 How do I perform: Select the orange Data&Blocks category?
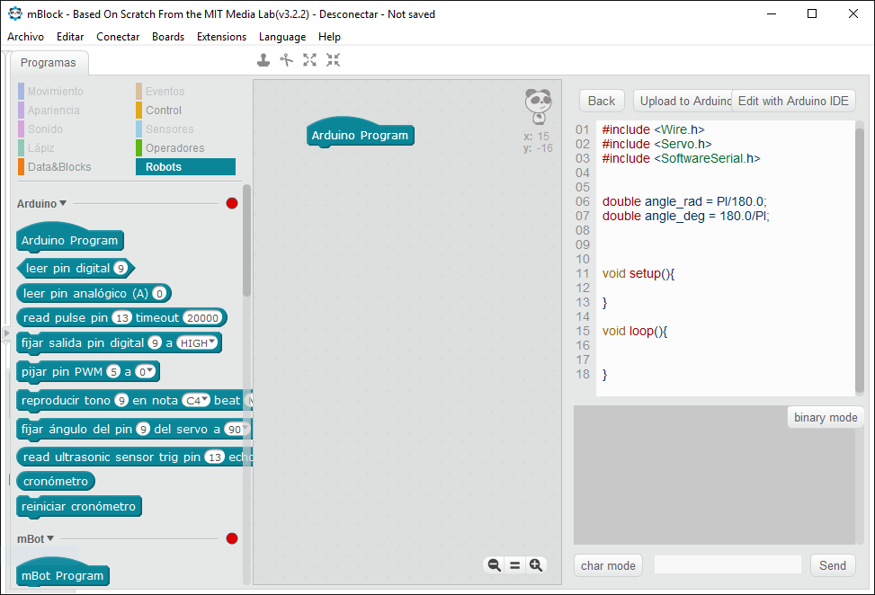[x=58, y=167]
